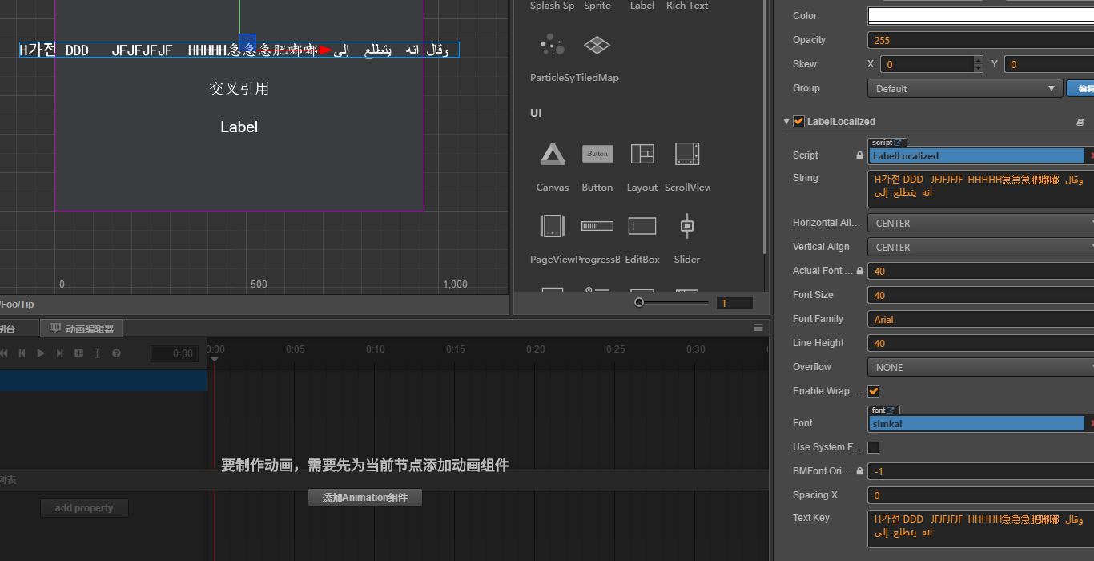Open the Group Default dropdown
Screen dimensions: 1094x561
click(965, 88)
